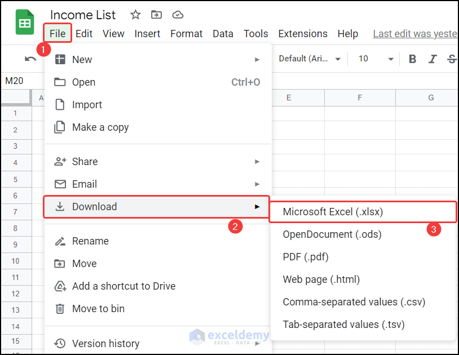Image resolution: width=459 pixels, height=355 pixels.
Task: Select column F header
Action: [x=360, y=98]
